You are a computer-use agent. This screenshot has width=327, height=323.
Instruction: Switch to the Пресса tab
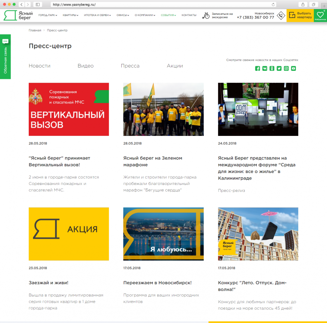pyautogui.click(x=130, y=66)
